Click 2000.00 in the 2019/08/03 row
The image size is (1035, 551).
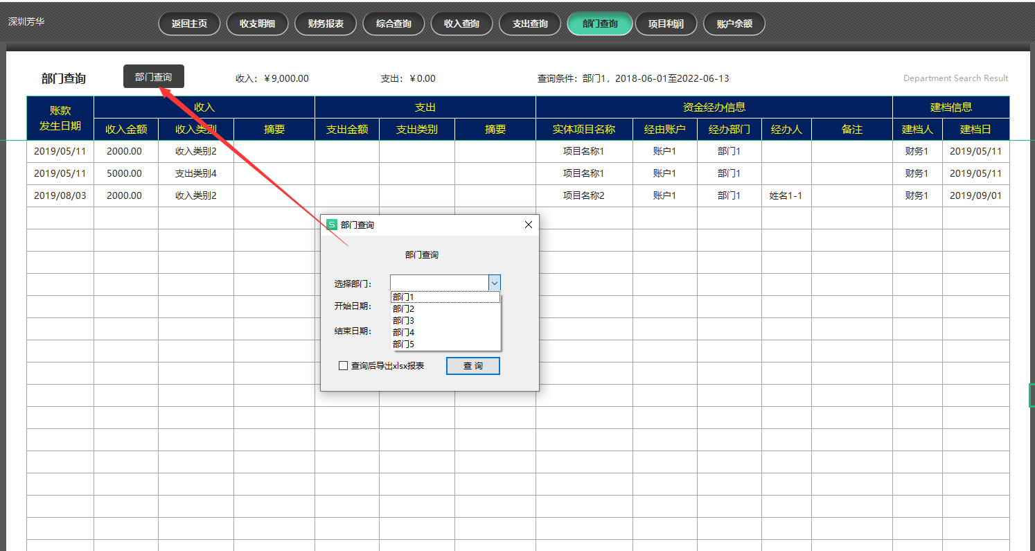coord(125,195)
